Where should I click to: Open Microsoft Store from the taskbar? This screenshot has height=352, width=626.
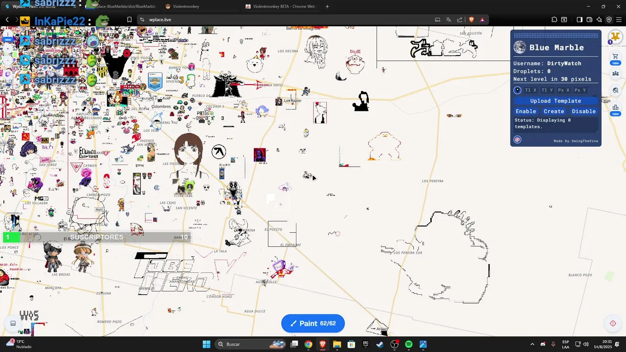pyautogui.click(x=351, y=344)
